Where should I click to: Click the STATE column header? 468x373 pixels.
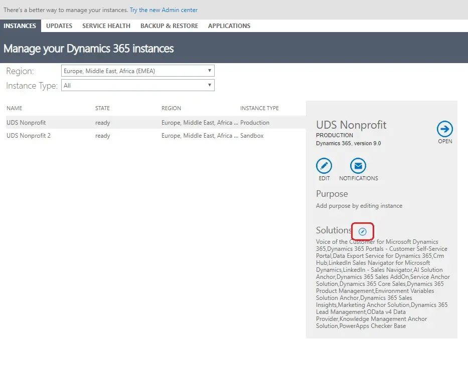coord(102,108)
